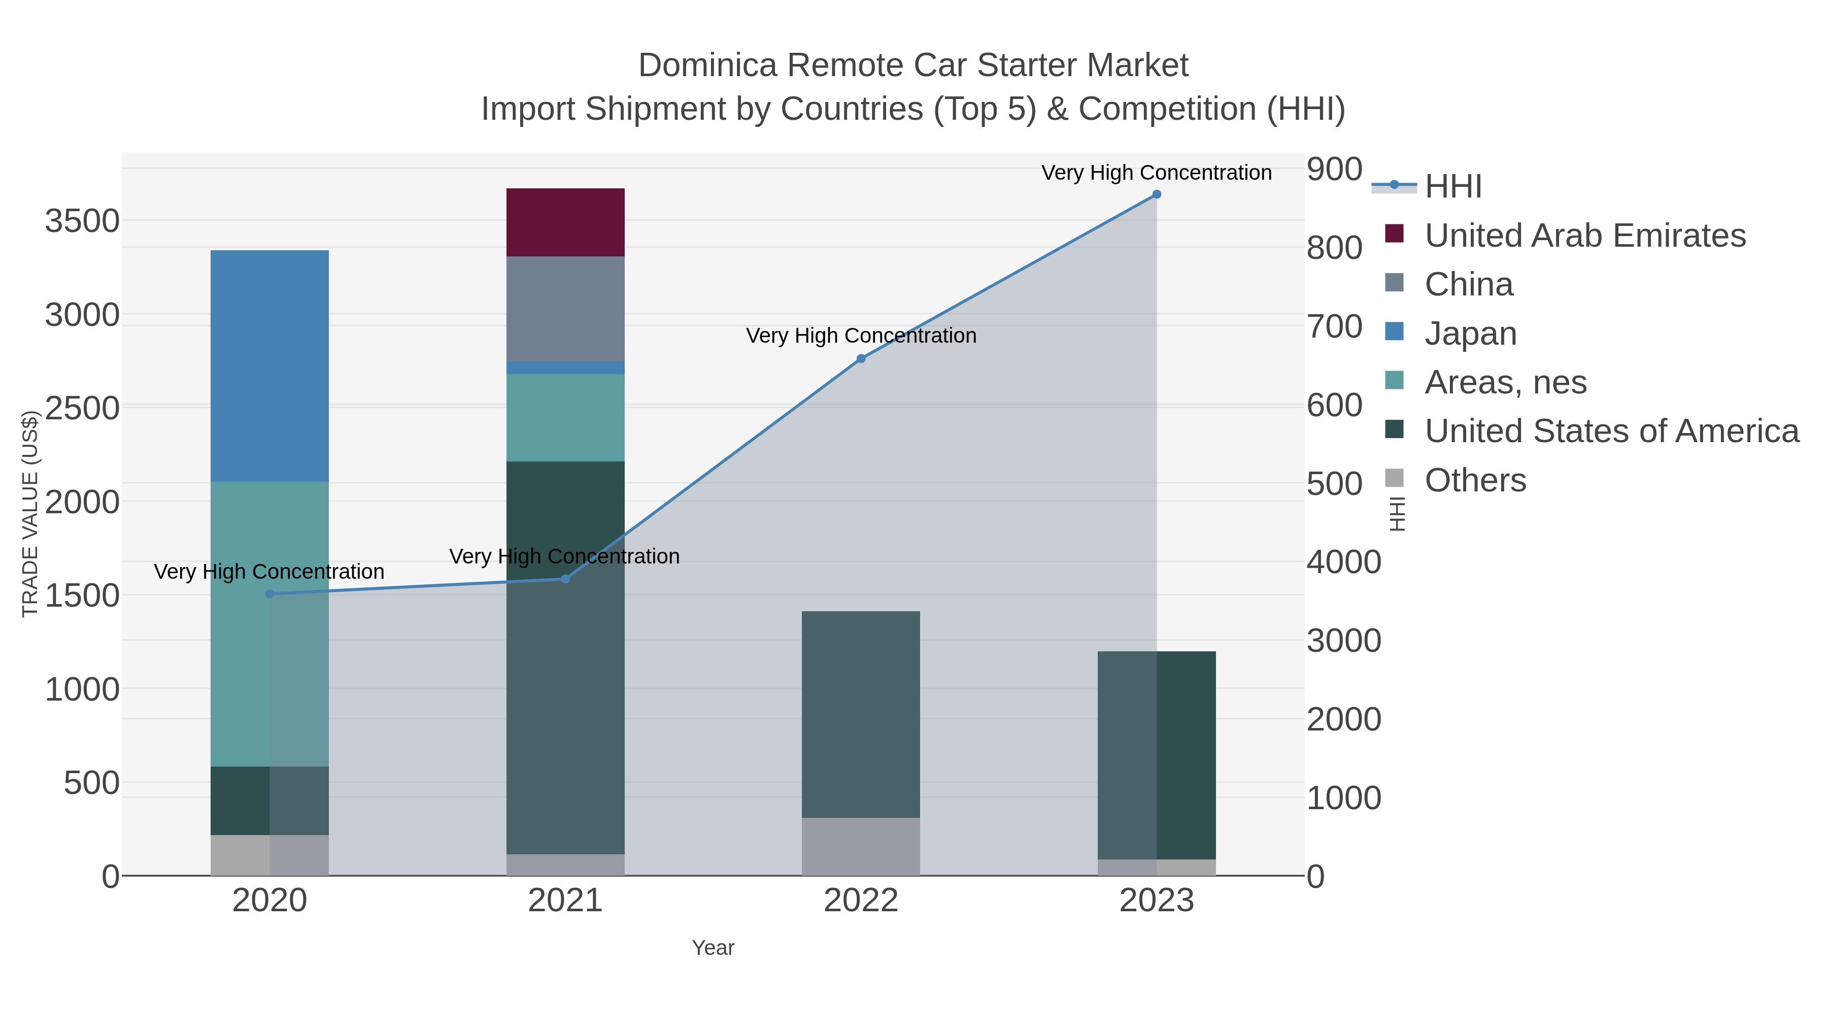Click the Others gray legend swatch
This screenshot has height=1028, width=1827.
[1395, 478]
